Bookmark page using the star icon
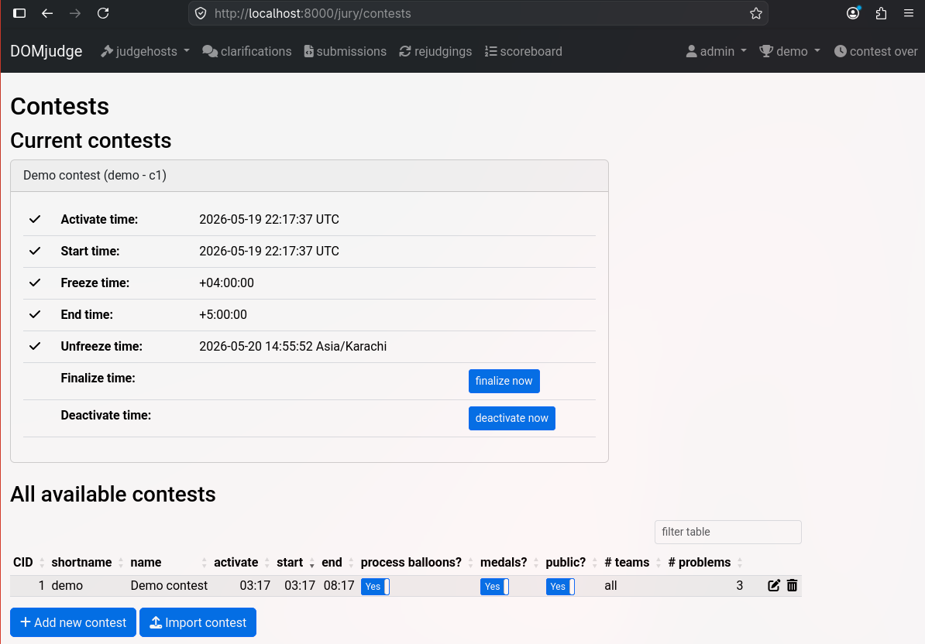Screen dimensions: 925x644 click(755, 13)
